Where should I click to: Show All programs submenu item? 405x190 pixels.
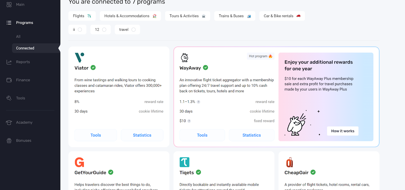click(x=18, y=37)
